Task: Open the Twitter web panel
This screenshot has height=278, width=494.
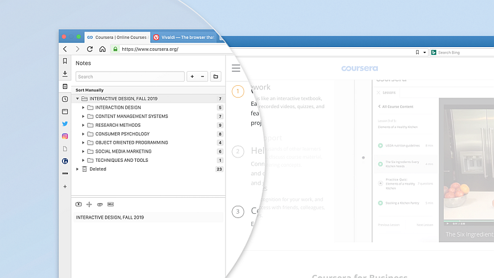Action: click(65, 124)
